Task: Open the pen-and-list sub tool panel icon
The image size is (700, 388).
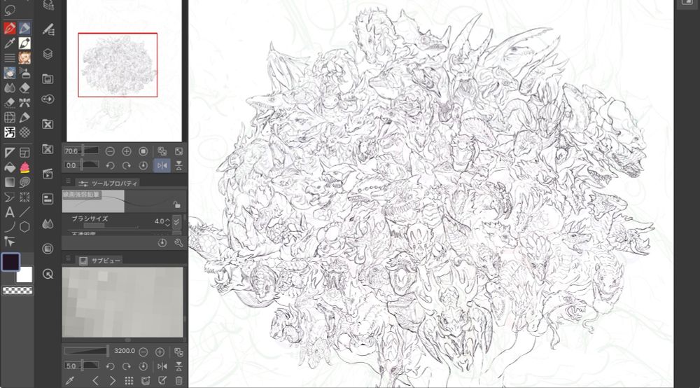Action: tap(48, 29)
